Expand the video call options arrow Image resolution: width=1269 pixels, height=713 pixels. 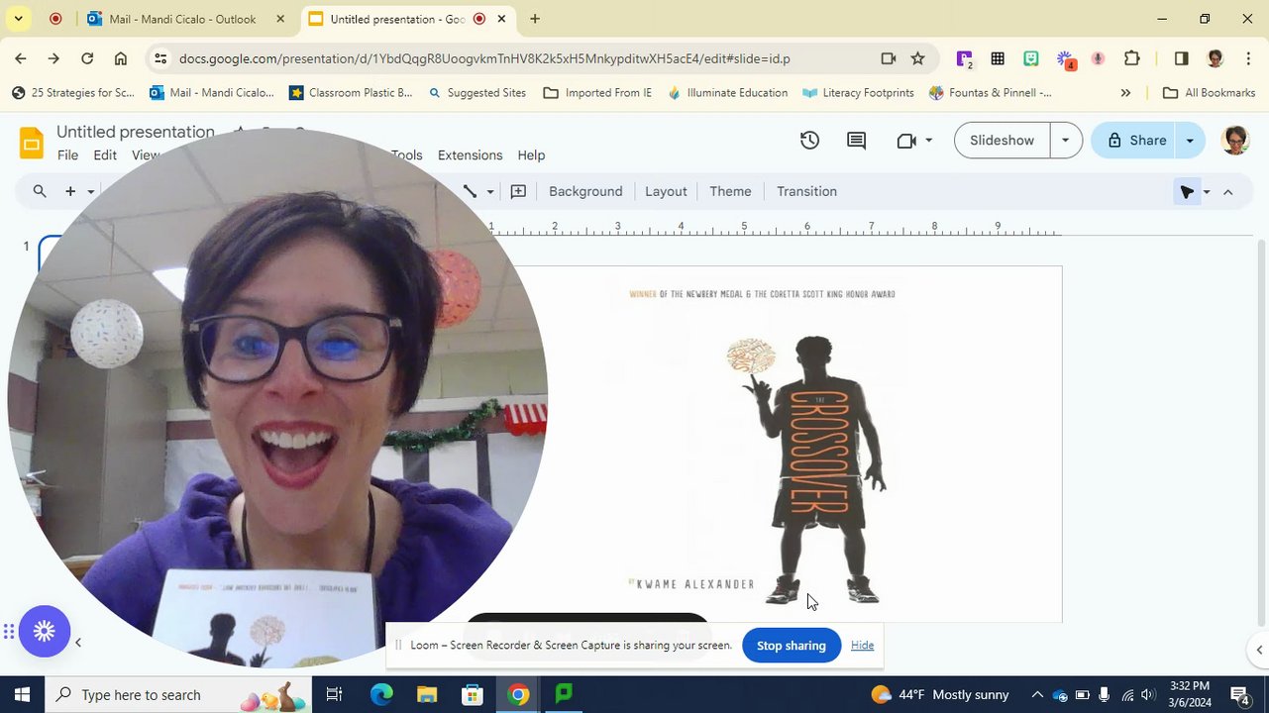point(928,141)
